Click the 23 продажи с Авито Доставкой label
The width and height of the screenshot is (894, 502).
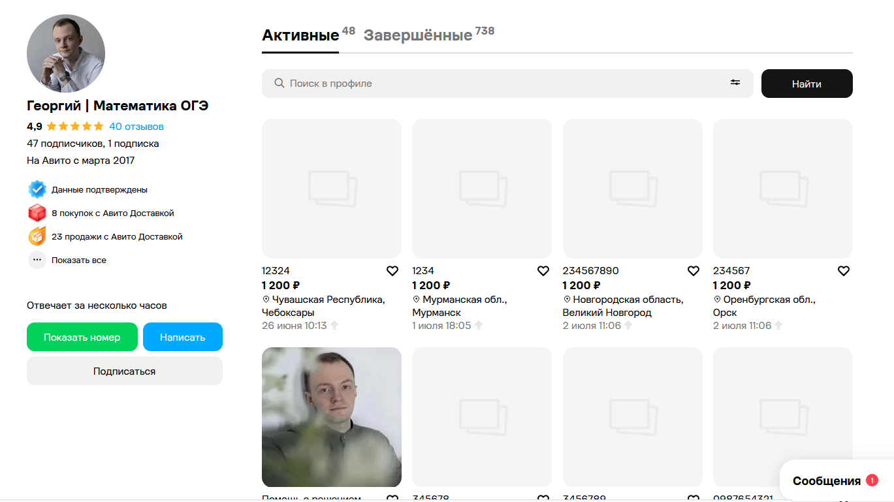(x=117, y=236)
